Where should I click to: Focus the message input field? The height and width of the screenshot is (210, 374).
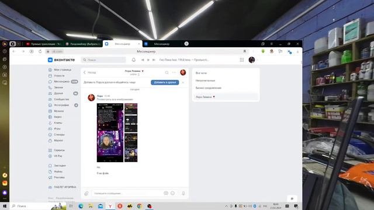click(x=127, y=193)
